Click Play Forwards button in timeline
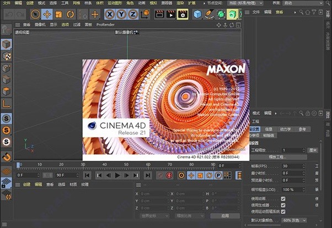Viewport: 332px width, 228px height. (117, 175)
